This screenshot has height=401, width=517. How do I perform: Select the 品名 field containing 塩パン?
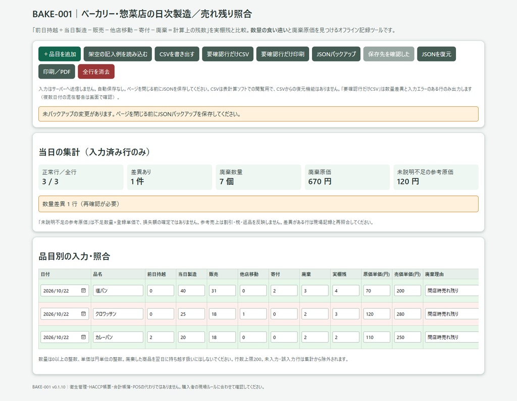(118, 291)
